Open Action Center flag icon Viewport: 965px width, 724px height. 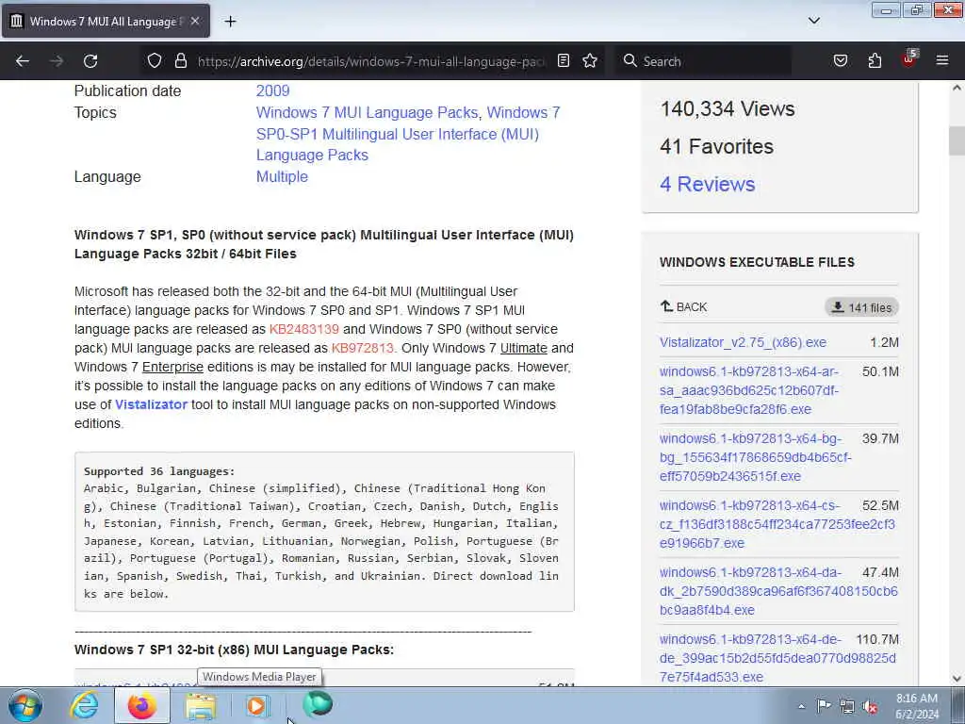[x=824, y=706]
